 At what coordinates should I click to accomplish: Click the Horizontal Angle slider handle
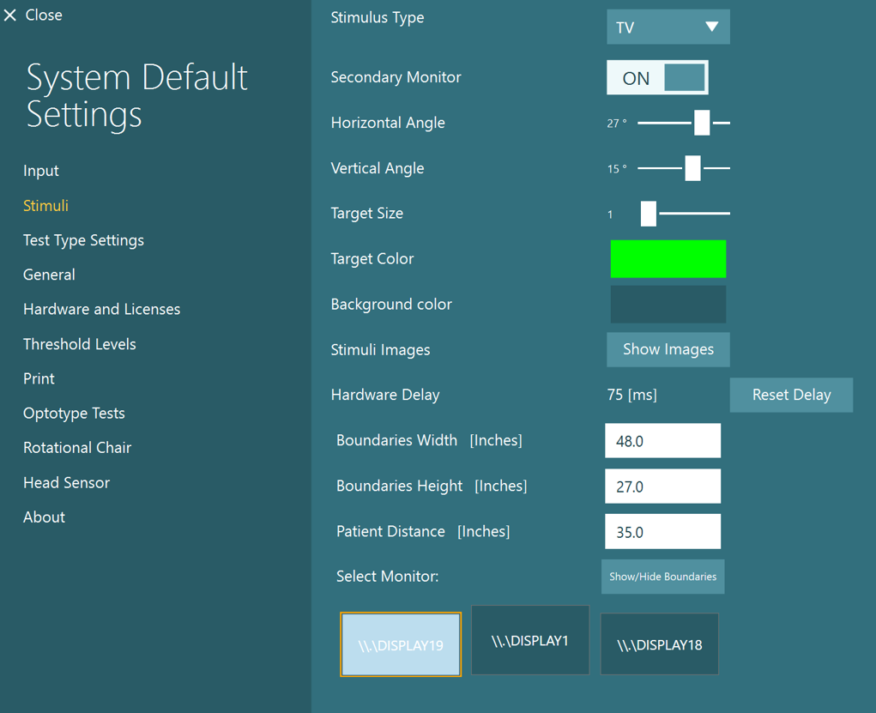[702, 123]
